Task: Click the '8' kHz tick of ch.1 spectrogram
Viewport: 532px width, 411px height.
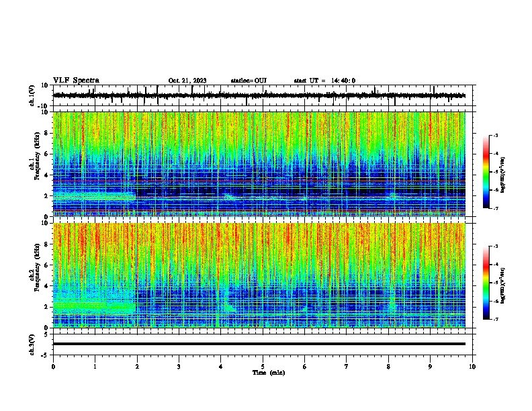Action: pyautogui.click(x=46, y=133)
